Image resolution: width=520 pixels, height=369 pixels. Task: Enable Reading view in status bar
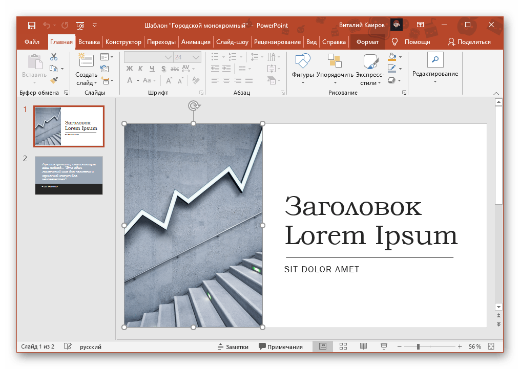click(x=363, y=346)
